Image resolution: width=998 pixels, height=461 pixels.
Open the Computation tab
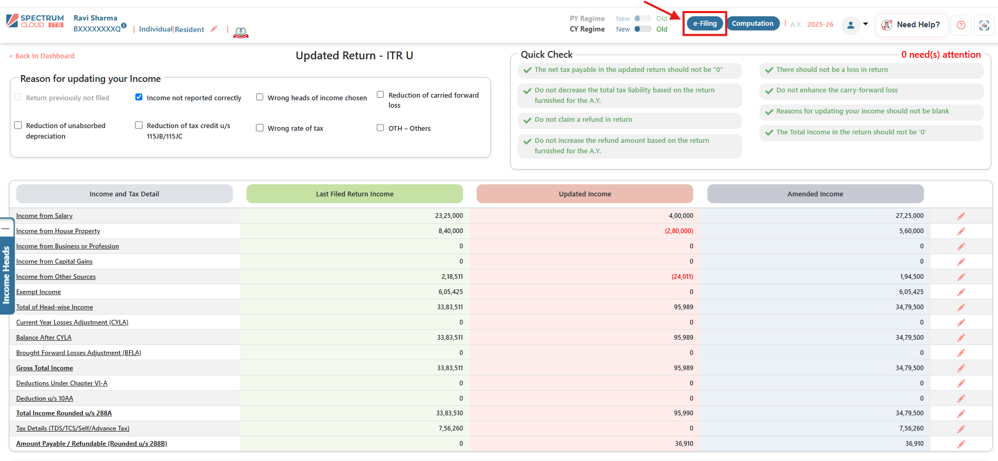[753, 24]
